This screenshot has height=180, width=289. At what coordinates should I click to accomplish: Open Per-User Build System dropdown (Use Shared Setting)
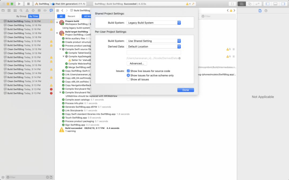[154, 41]
